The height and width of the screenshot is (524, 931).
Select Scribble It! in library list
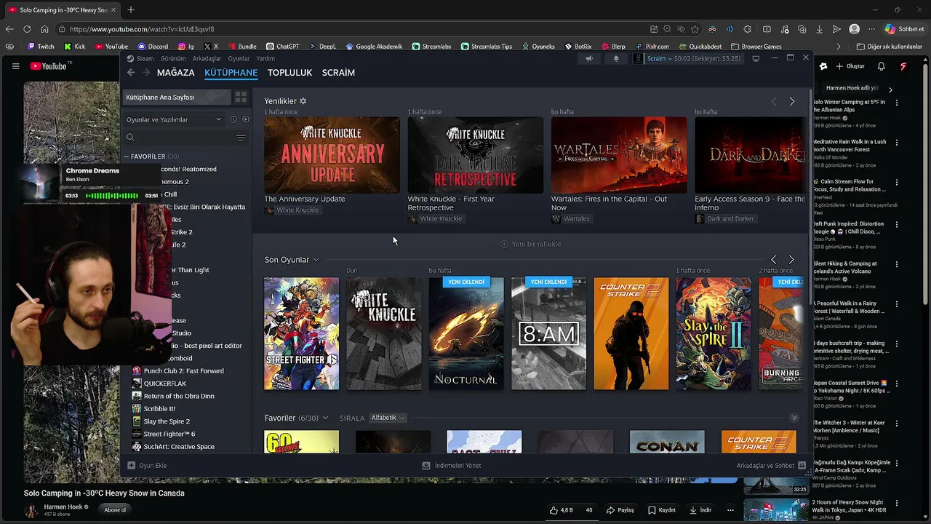(159, 409)
